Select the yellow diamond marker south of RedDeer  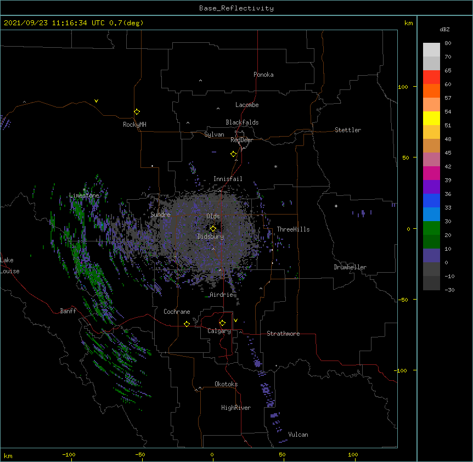pyautogui.click(x=233, y=154)
